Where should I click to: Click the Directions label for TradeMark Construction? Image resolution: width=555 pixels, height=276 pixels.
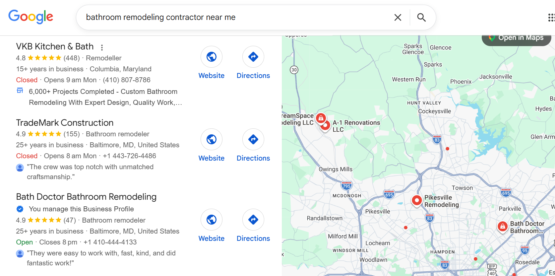click(x=253, y=158)
